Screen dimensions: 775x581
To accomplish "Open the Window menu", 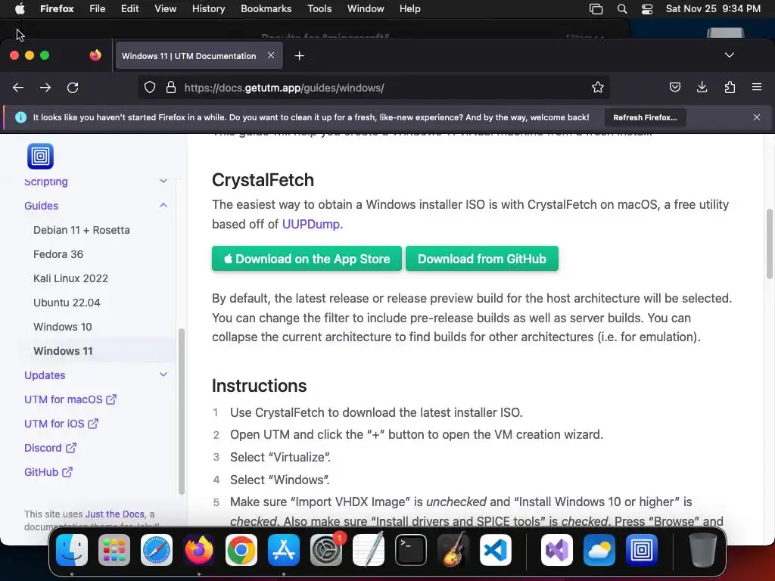I will click(x=366, y=9).
